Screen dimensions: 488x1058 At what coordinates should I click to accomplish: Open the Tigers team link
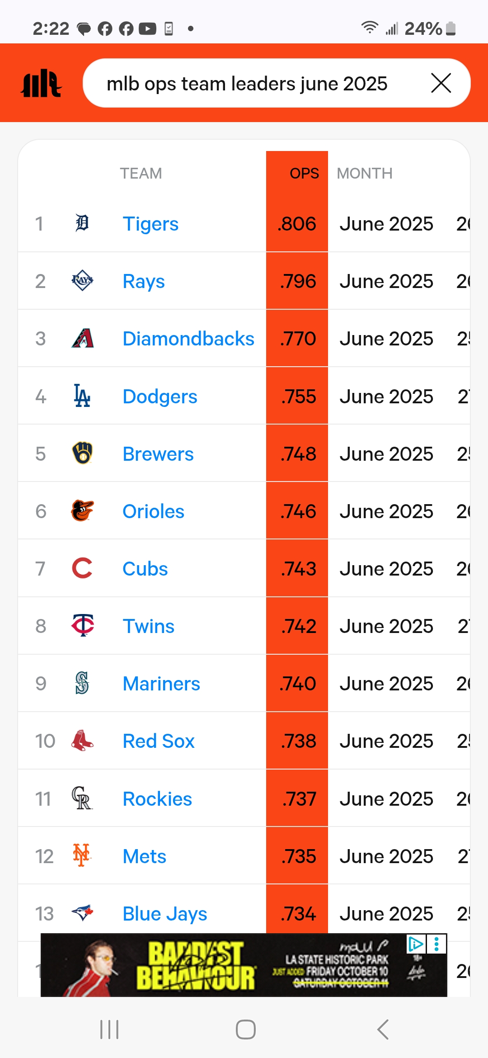click(150, 224)
